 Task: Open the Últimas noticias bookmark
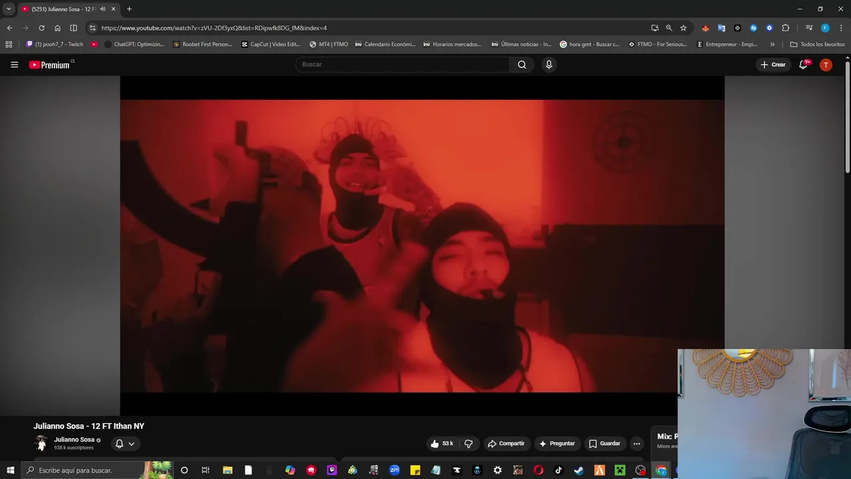[x=521, y=45]
